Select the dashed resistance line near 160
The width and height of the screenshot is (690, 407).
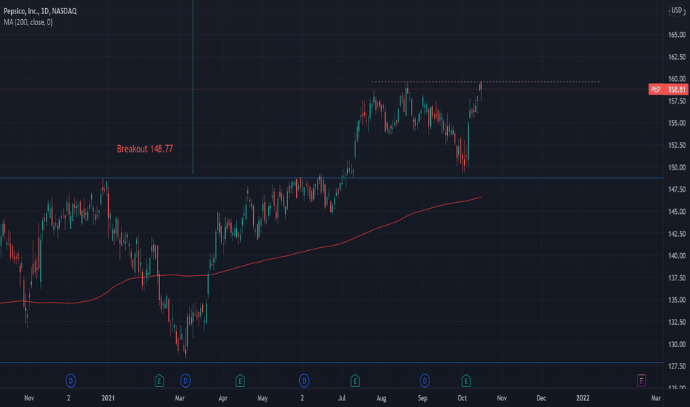[486, 82]
